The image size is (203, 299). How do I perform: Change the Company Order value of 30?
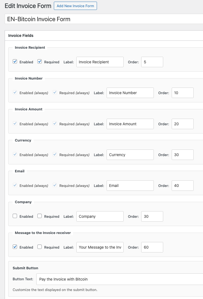[x=152, y=216]
